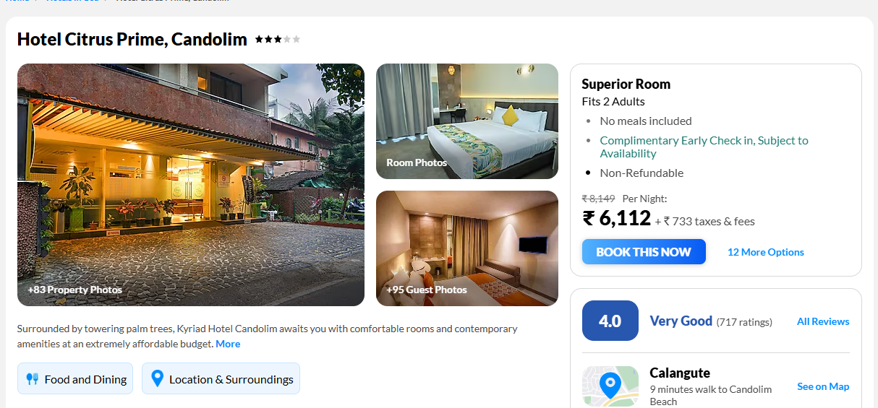Click the 4.0 rating score badge
This screenshot has width=878, height=408.
click(x=610, y=321)
